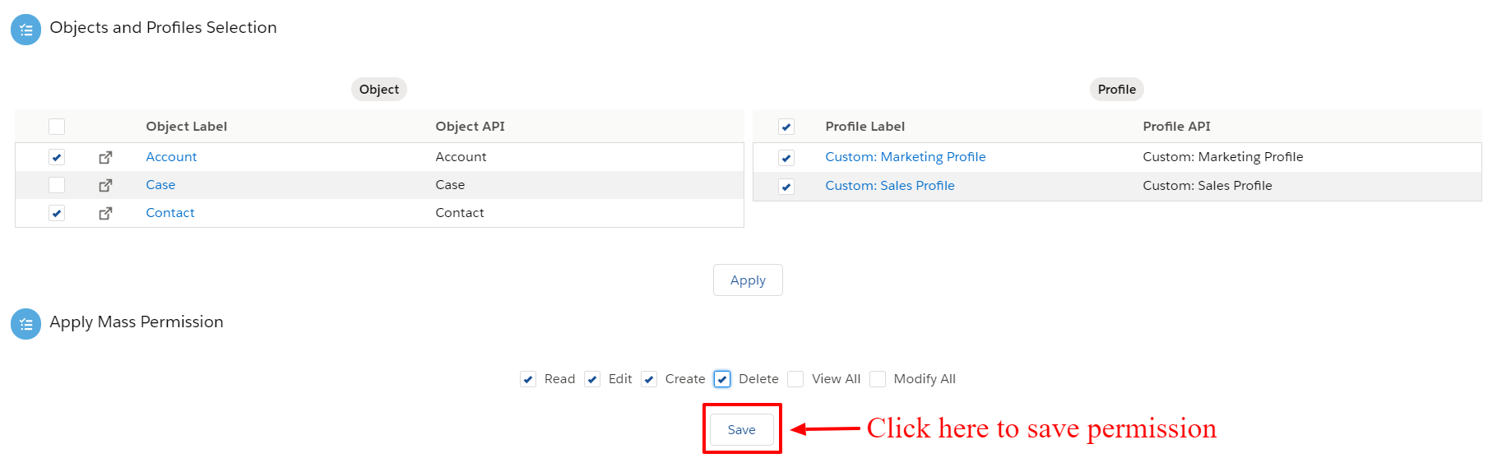Uncheck the Custom: Sales Profile checkbox

(786, 187)
